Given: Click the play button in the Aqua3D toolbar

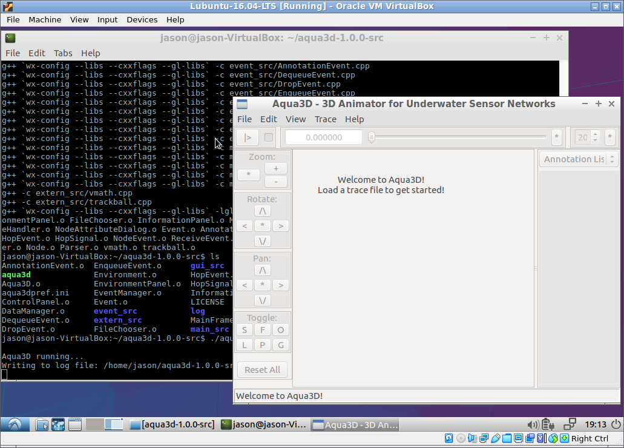Looking at the screenshot, I should click(247, 138).
